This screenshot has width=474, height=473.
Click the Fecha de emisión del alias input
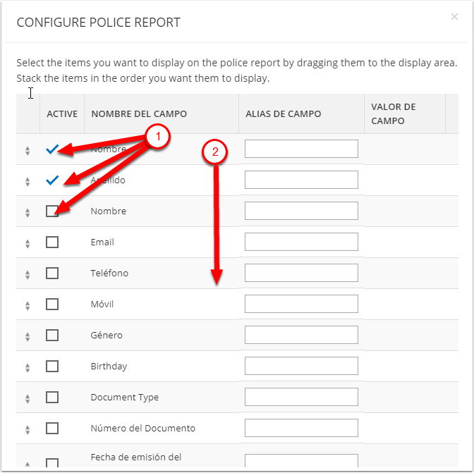301,461
